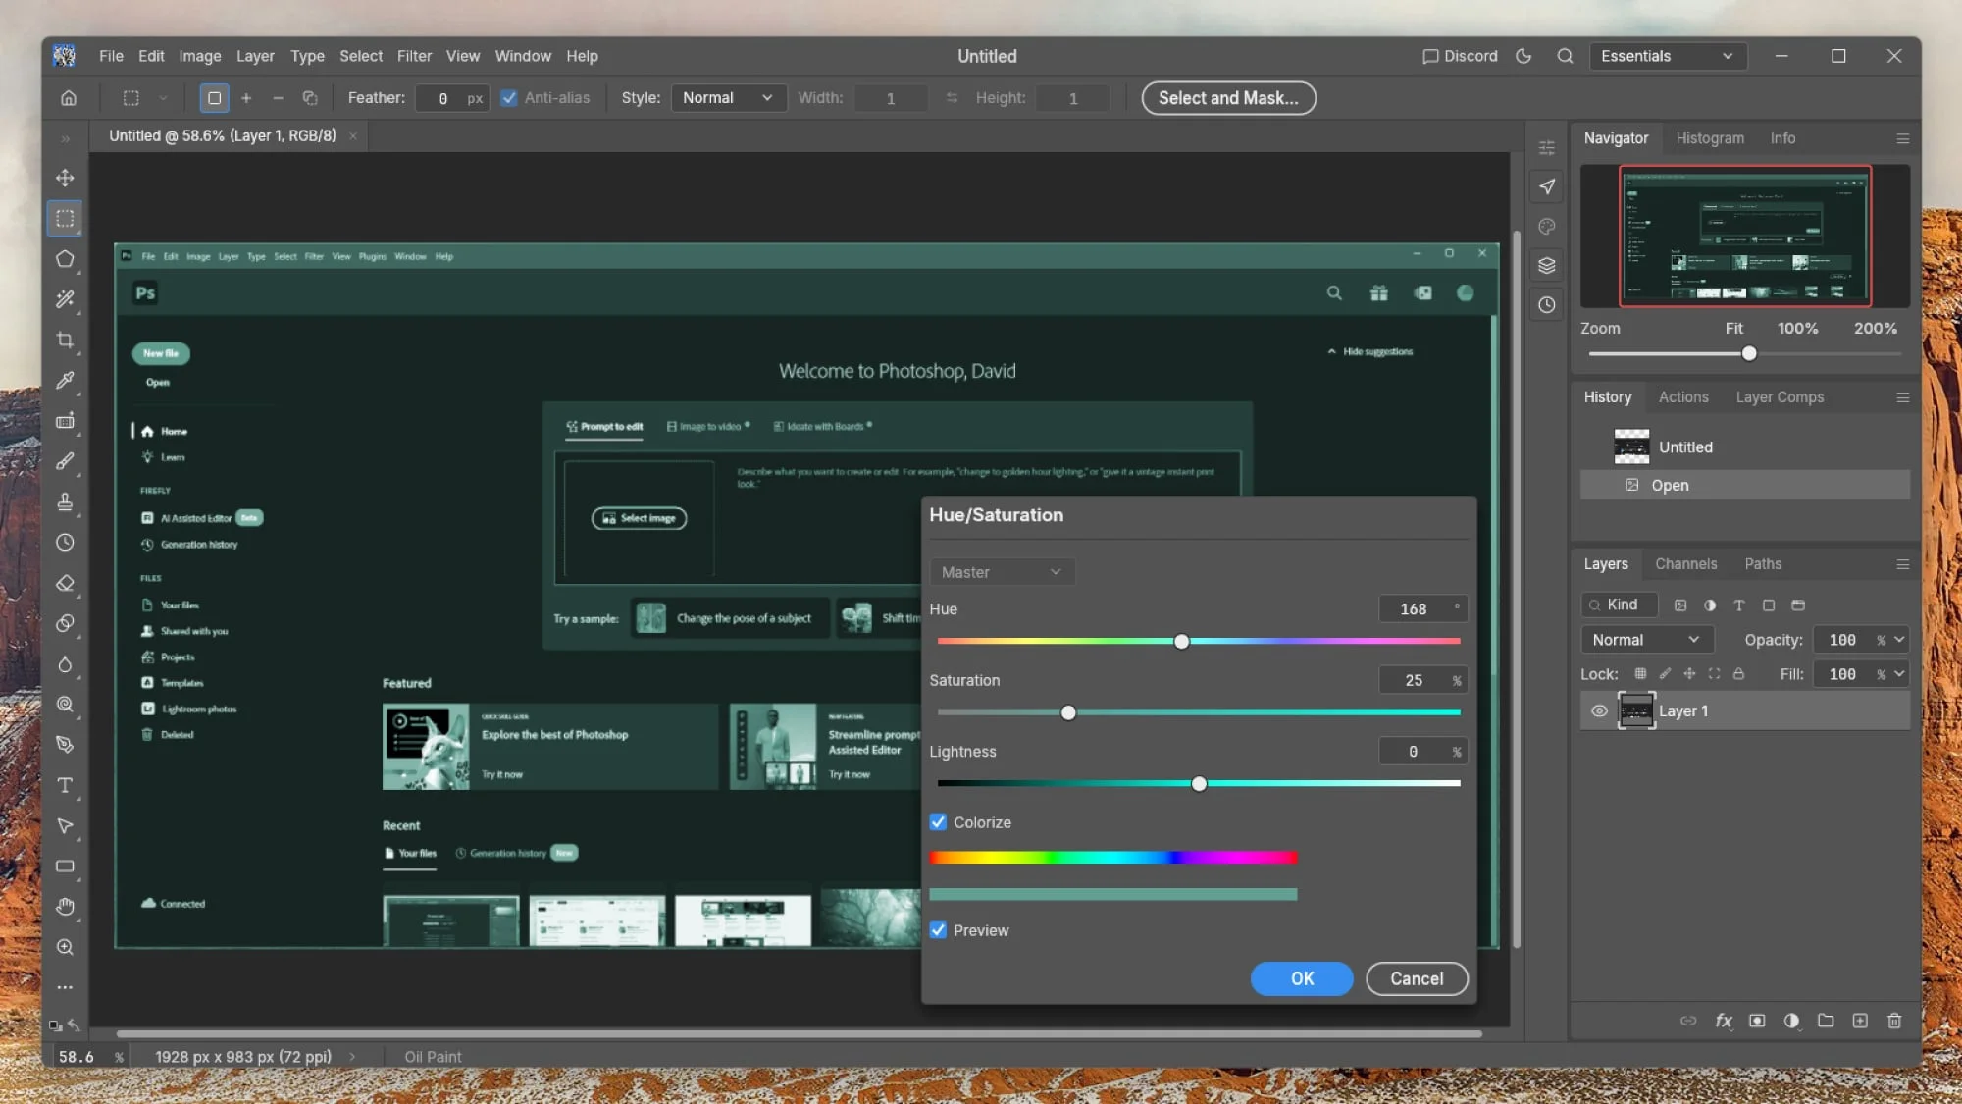This screenshot has width=1962, height=1104.
Task: Switch to the Histogram tab
Action: pos(1710,138)
